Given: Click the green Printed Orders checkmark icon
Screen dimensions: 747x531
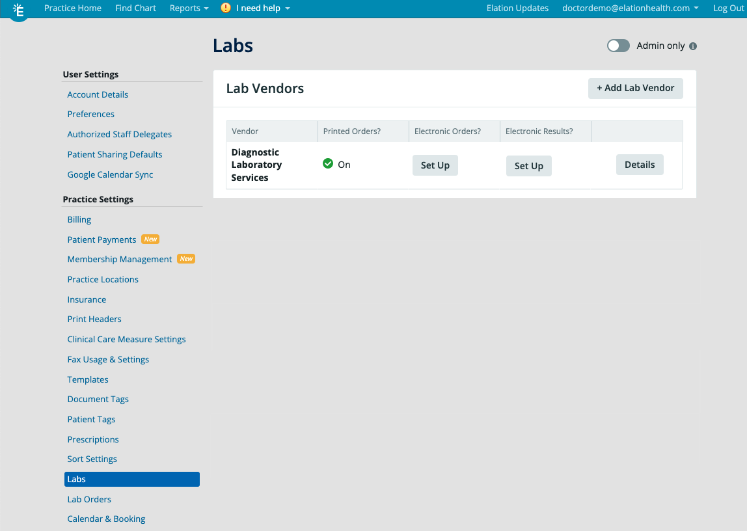Looking at the screenshot, I should point(328,164).
